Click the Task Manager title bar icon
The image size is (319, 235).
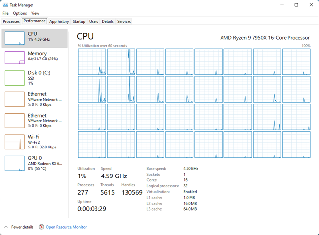(6, 5)
